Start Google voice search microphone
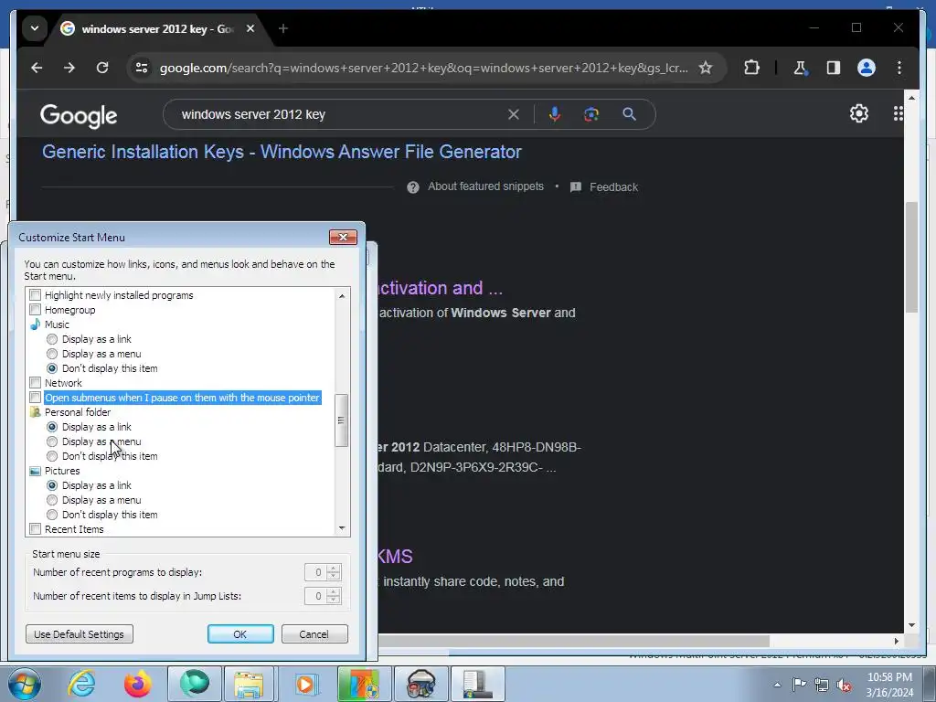Image resolution: width=936 pixels, height=702 pixels. tap(555, 114)
